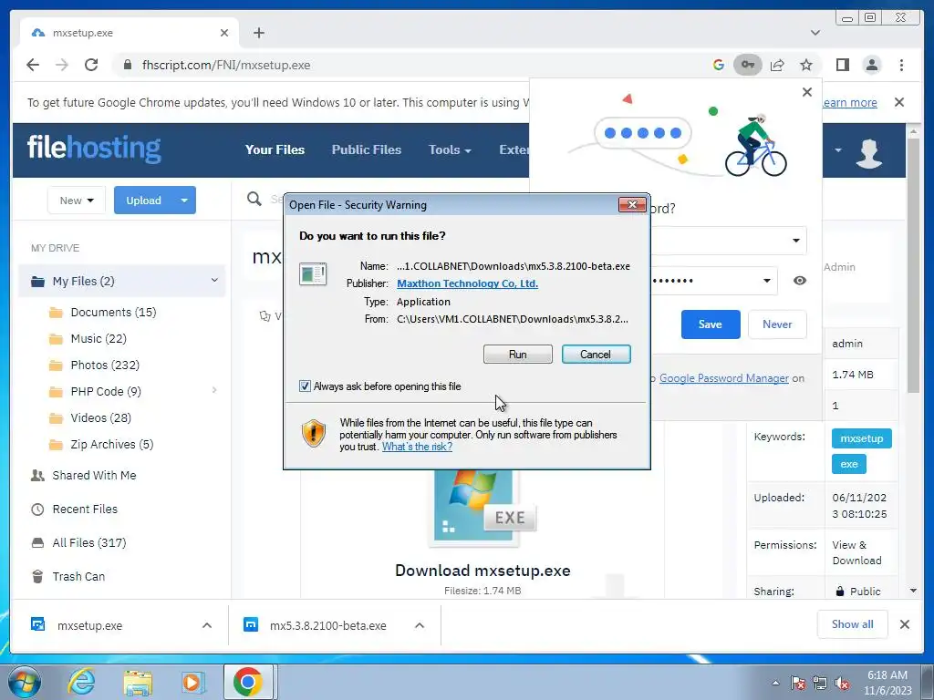934x700 pixels.
Task: Click the share page icon
Action: [777, 65]
